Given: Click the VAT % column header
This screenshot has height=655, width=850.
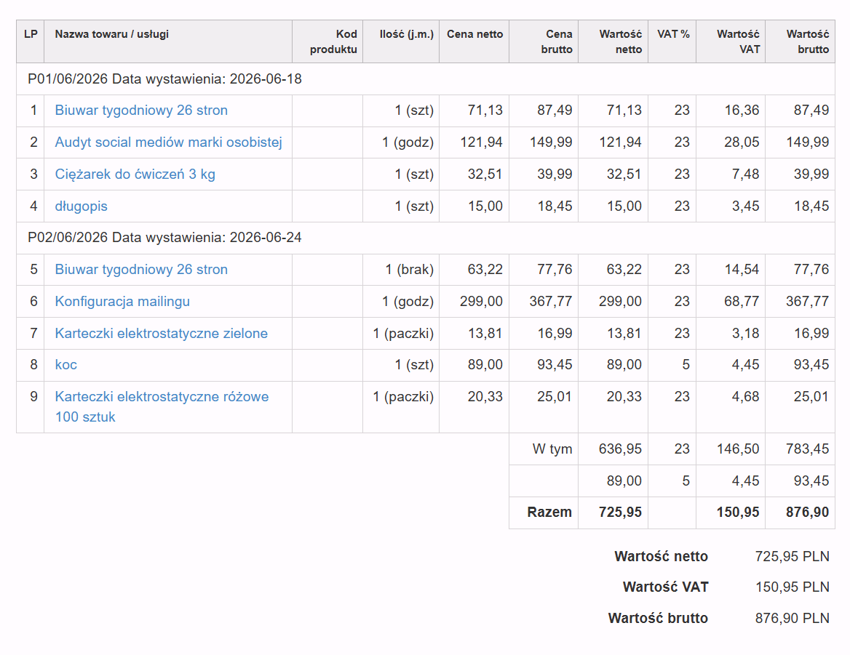Looking at the screenshot, I should [673, 34].
